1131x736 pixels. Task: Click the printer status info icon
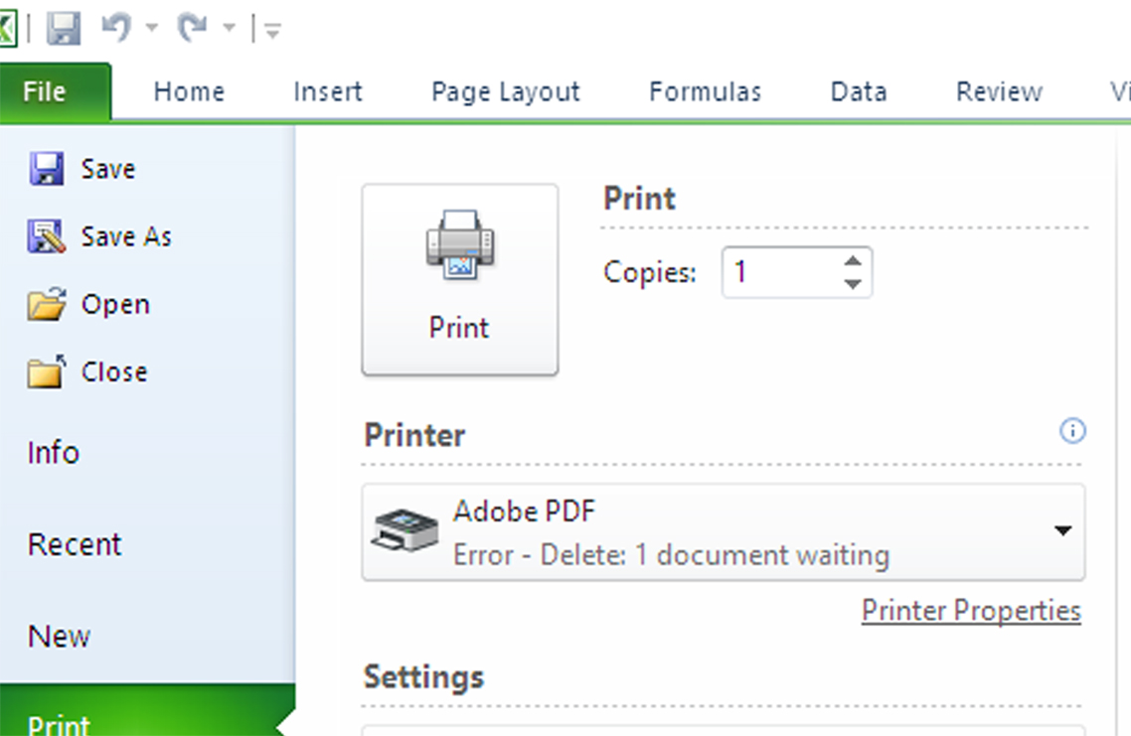point(1072,432)
